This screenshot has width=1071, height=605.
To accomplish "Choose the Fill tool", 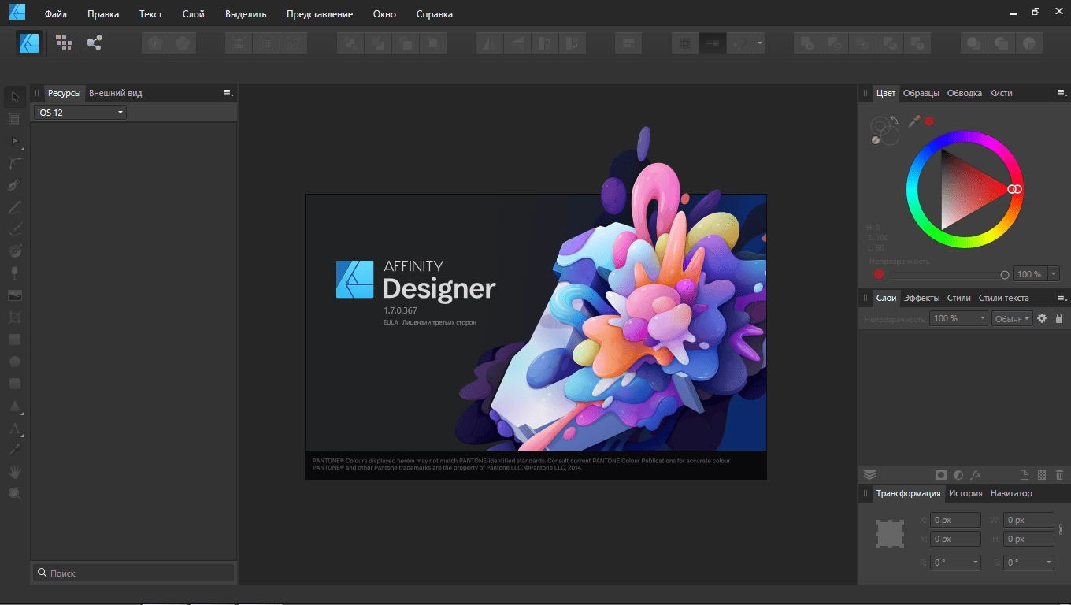I will [14, 251].
